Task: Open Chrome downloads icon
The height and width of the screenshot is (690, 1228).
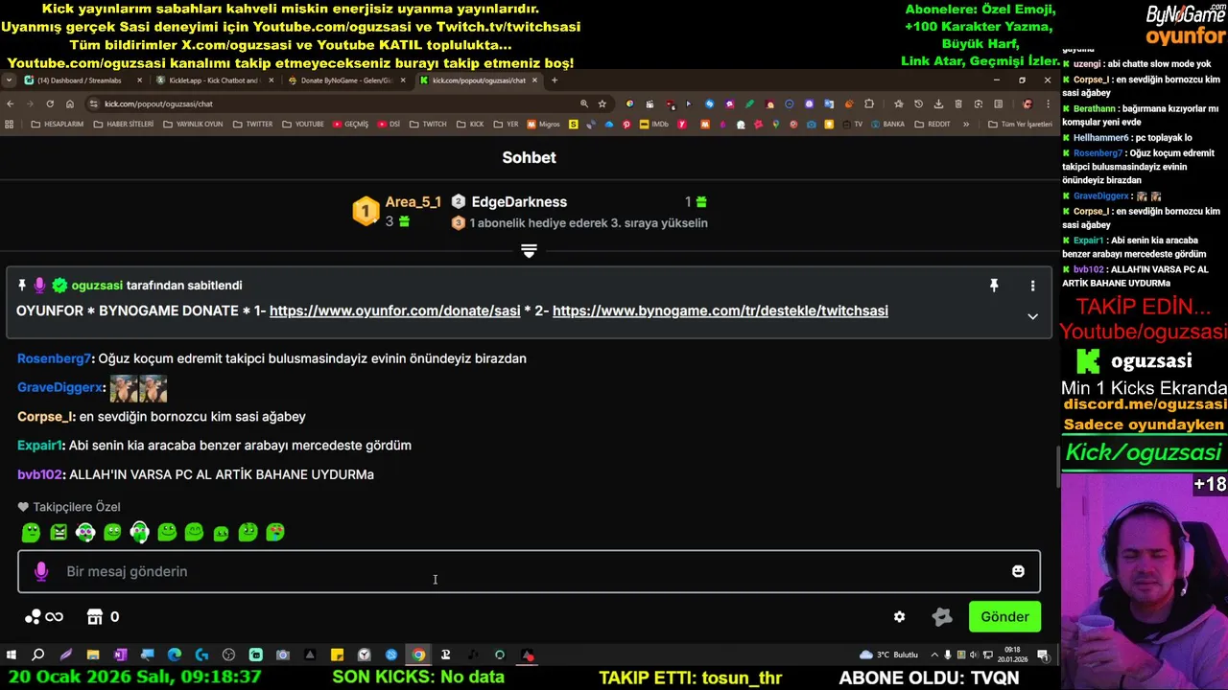Action: [938, 103]
